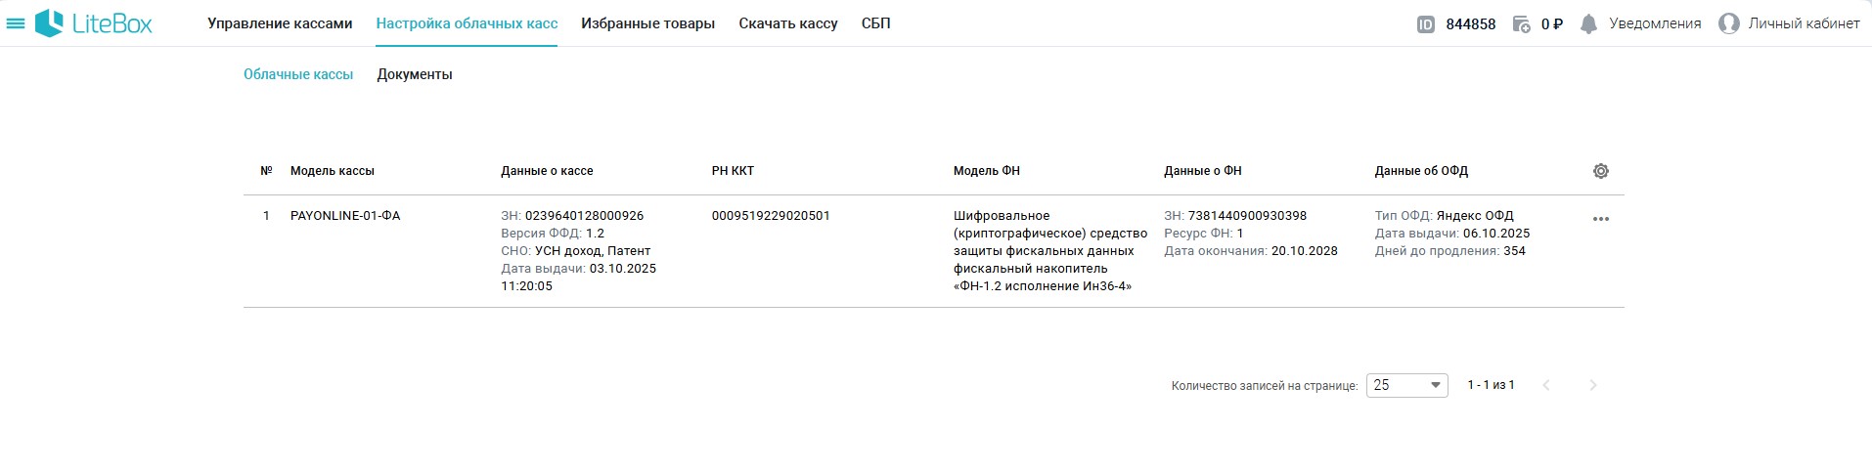Open the Избранные товары section
The width and height of the screenshot is (1872, 472).
pyautogui.click(x=647, y=23)
